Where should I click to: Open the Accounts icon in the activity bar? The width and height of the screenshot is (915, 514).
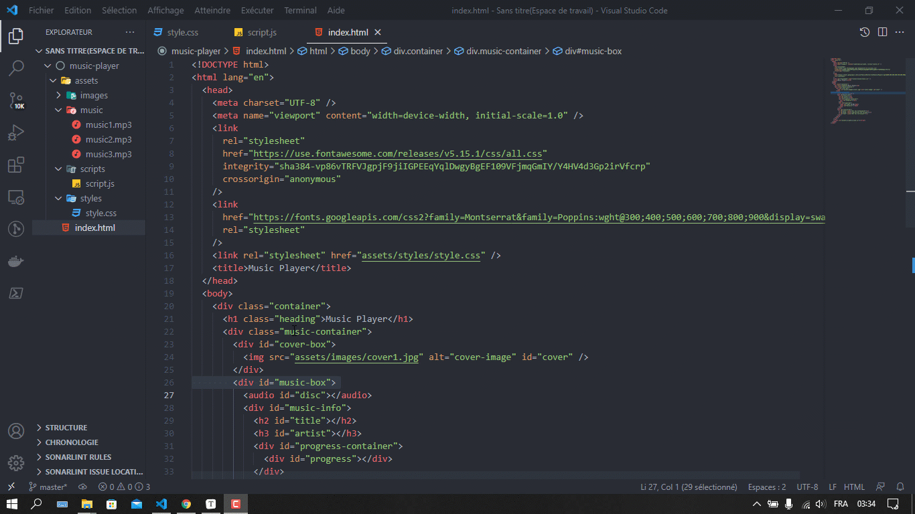click(x=16, y=431)
